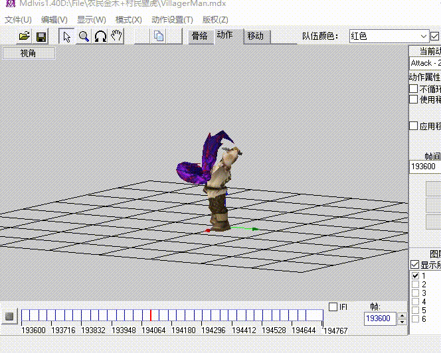Click the copy pages toolbar icon
441x353 pixels.
point(159,36)
